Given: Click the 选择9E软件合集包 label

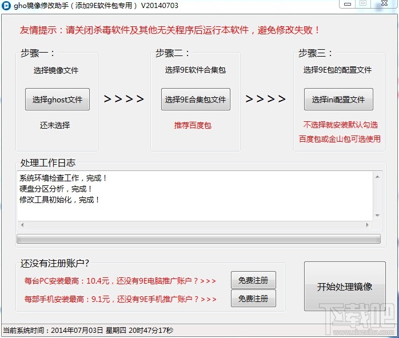Looking at the screenshot, I should (x=195, y=70).
